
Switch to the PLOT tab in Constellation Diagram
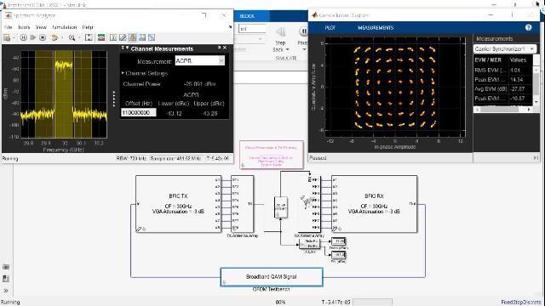(x=330, y=28)
